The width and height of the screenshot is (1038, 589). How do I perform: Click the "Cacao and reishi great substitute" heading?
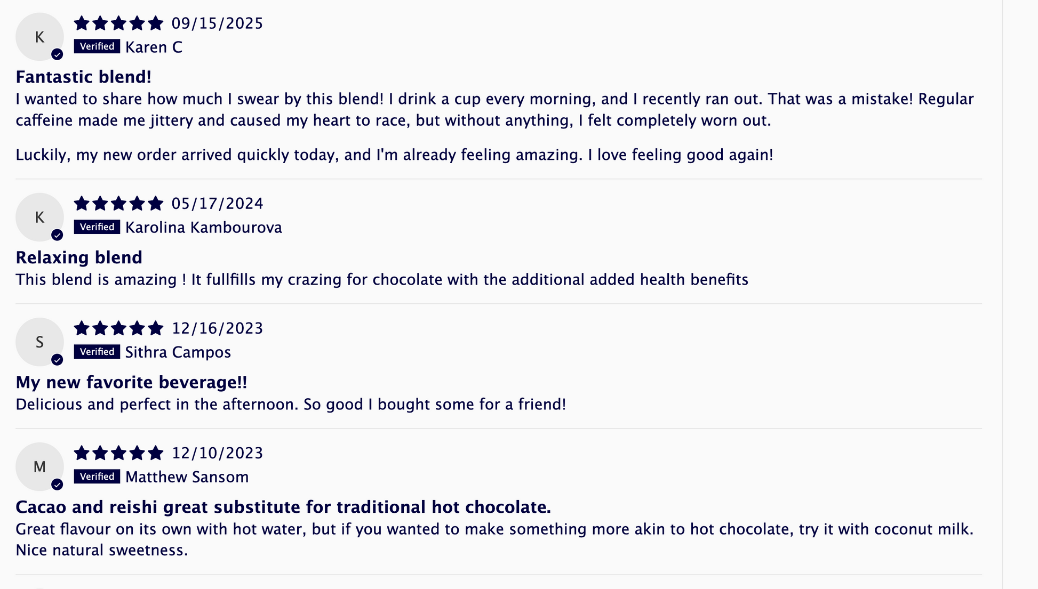point(283,507)
